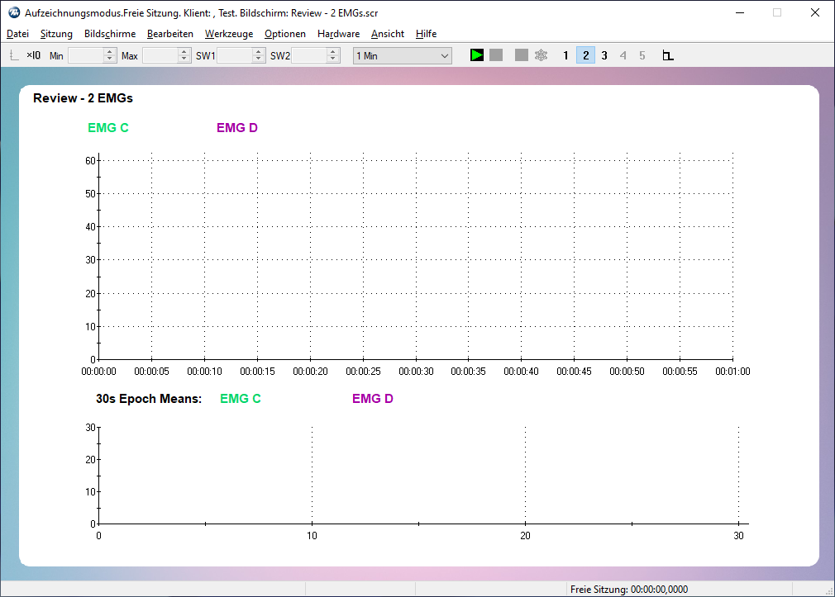Click the SW2 input field
Screen dimensions: 835x597
tap(310, 56)
